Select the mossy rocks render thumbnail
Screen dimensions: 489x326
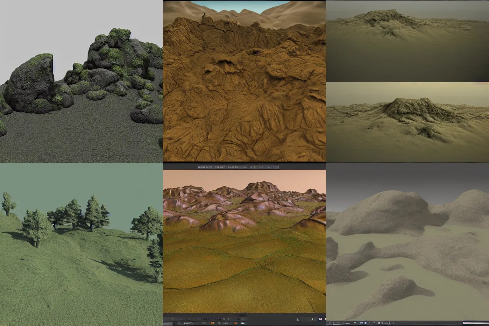click(x=81, y=81)
